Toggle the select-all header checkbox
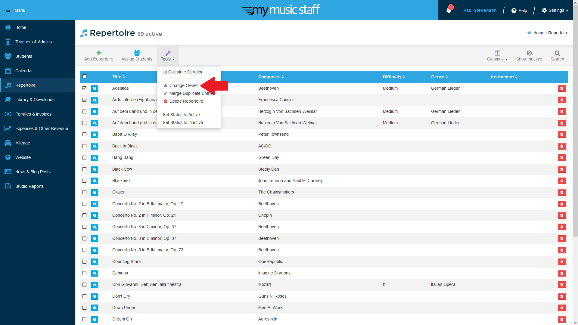Screen dimensions: 578x325 (x=84, y=76)
